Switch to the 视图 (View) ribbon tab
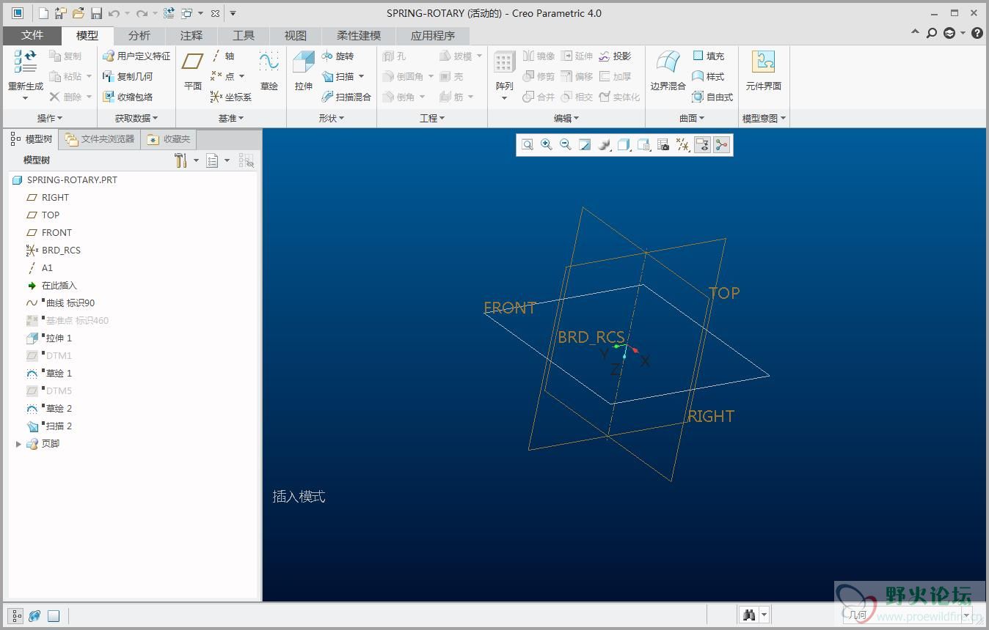 click(296, 35)
